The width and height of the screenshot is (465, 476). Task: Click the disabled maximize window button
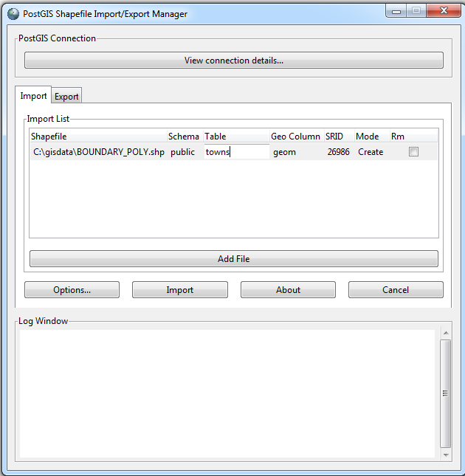(x=416, y=11)
